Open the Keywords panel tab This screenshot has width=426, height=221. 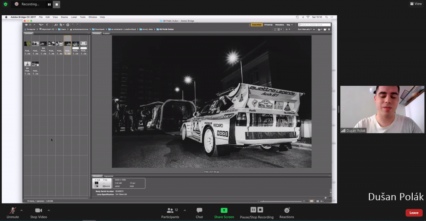click(x=109, y=176)
